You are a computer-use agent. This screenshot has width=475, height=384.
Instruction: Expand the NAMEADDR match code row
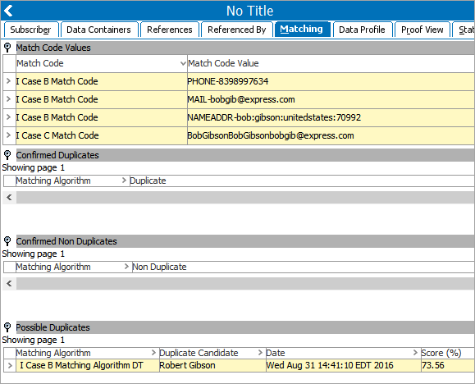9,117
